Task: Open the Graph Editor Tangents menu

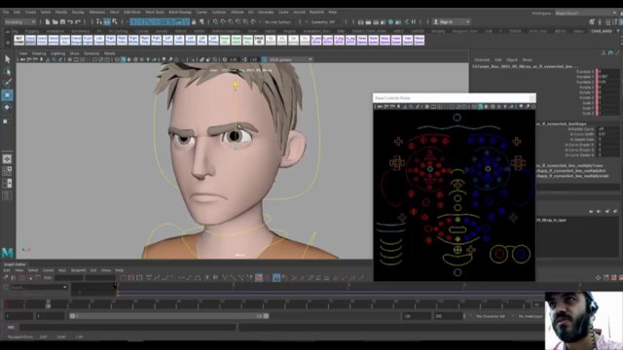Action: click(78, 270)
